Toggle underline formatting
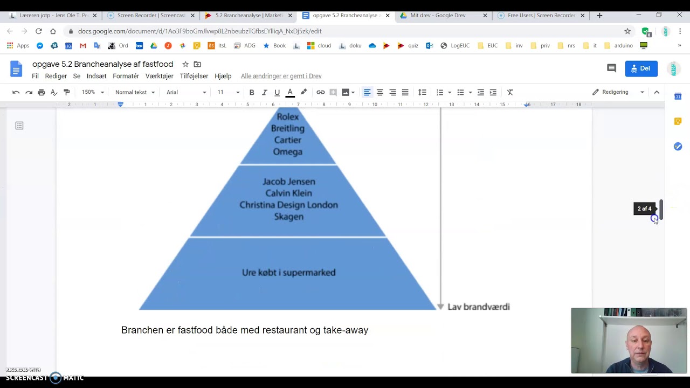 coord(277,92)
